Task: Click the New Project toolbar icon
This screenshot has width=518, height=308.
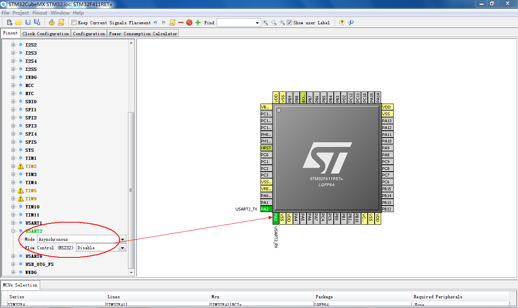Action: point(10,23)
